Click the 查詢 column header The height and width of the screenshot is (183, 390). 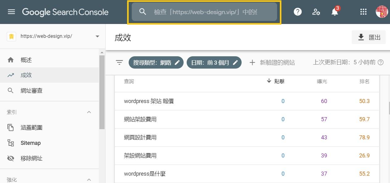coord(129,82)
